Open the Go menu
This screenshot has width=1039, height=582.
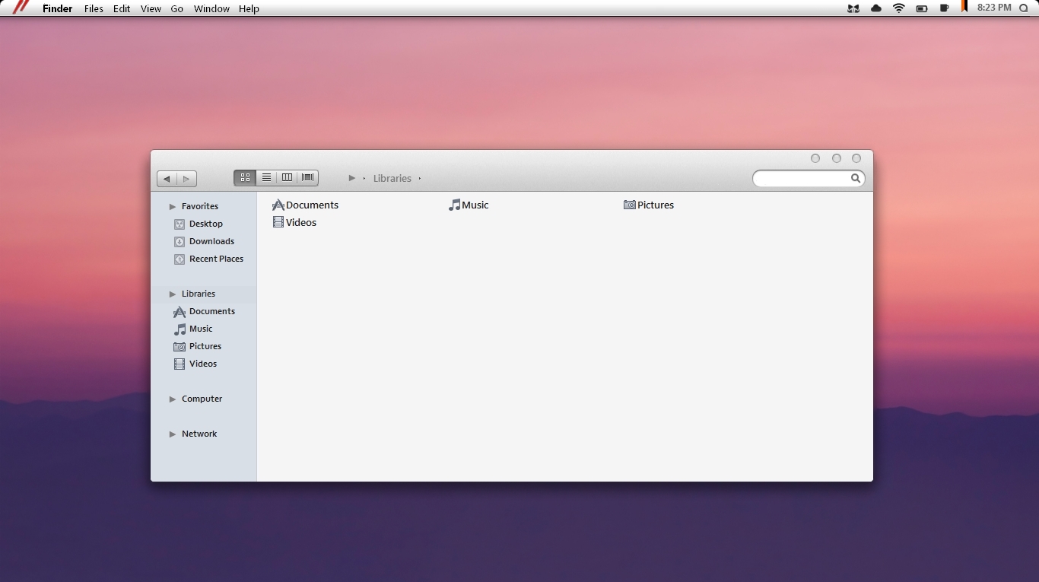(x=177, y=8)
